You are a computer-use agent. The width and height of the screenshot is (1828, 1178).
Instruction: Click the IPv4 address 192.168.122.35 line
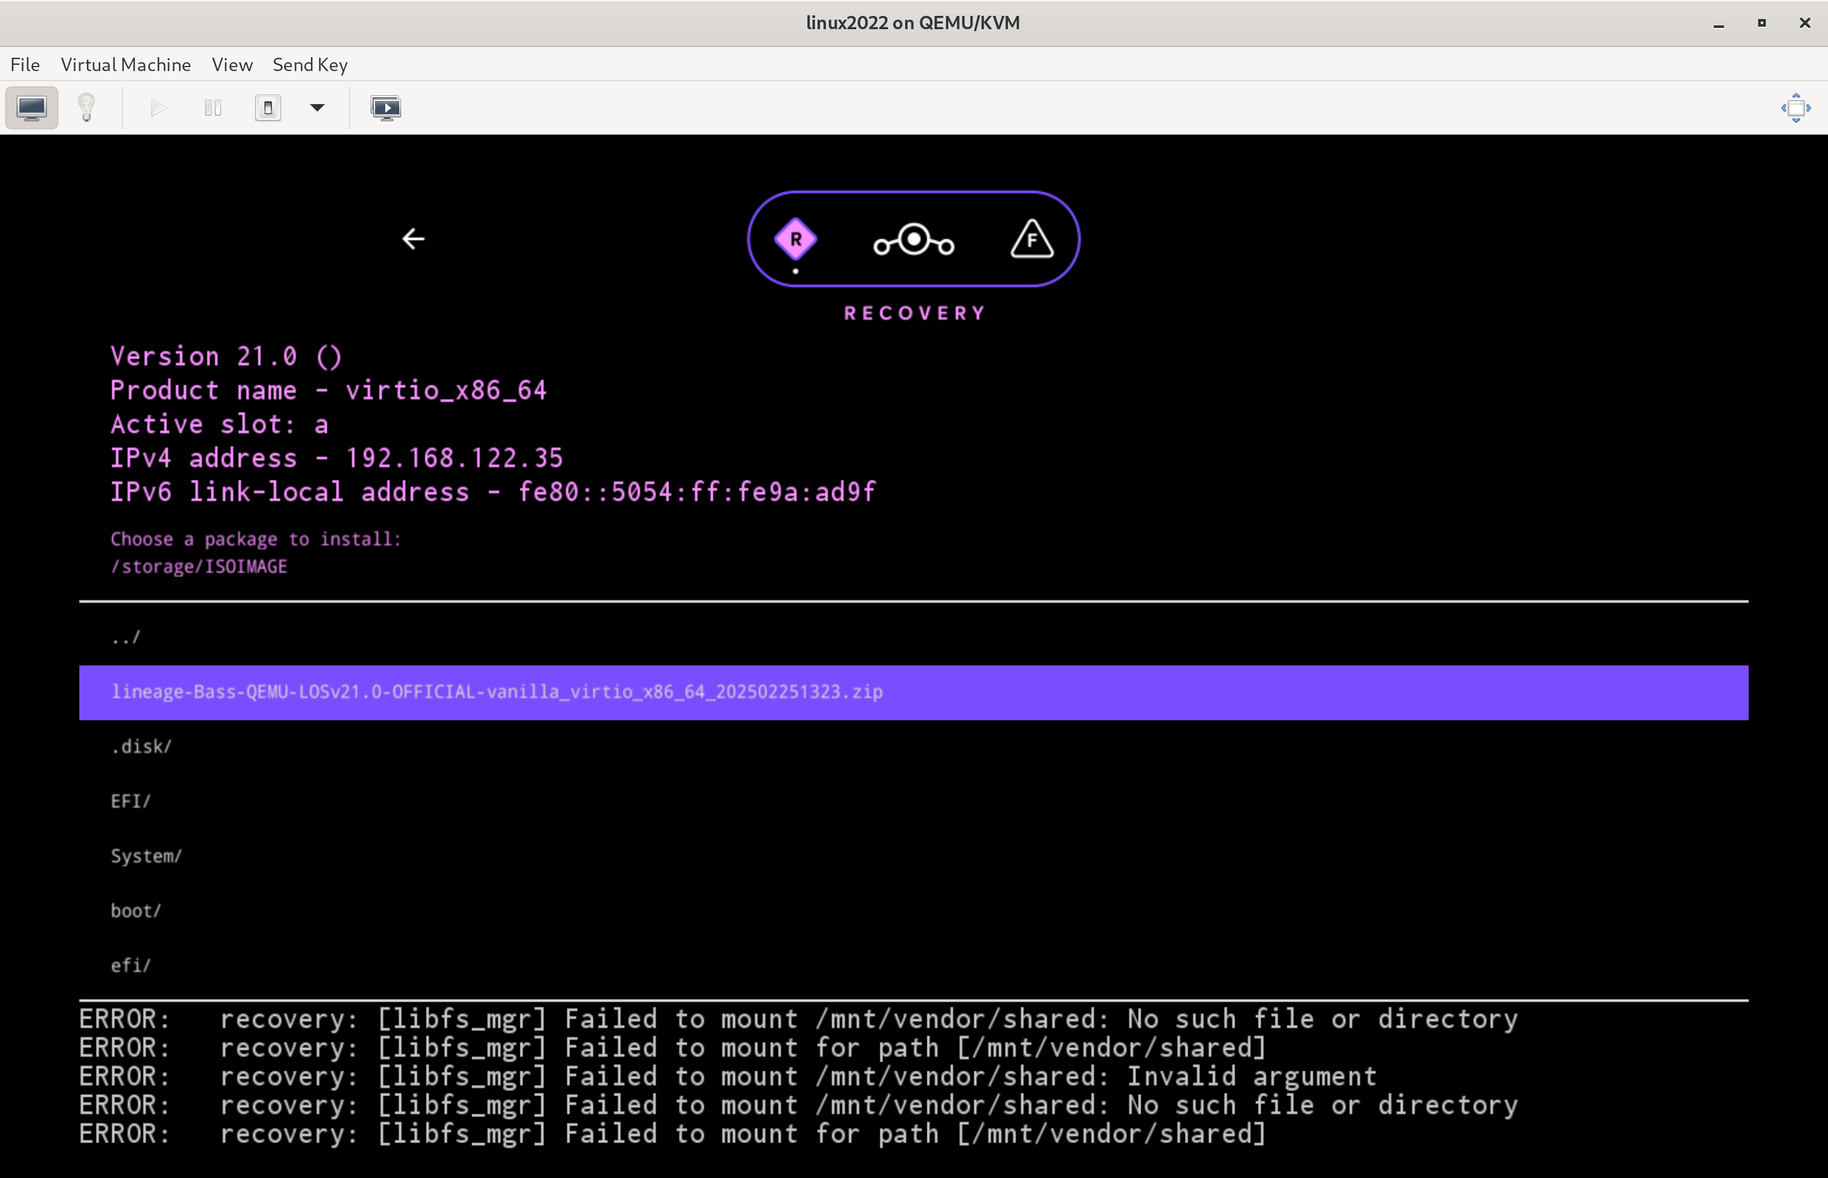point(336,458)
